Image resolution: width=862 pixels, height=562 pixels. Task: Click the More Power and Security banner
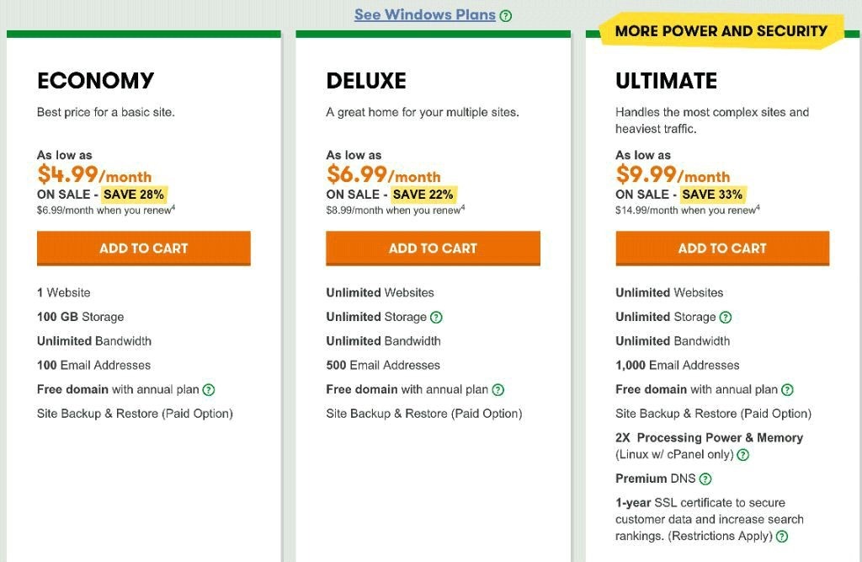(721, 31)
